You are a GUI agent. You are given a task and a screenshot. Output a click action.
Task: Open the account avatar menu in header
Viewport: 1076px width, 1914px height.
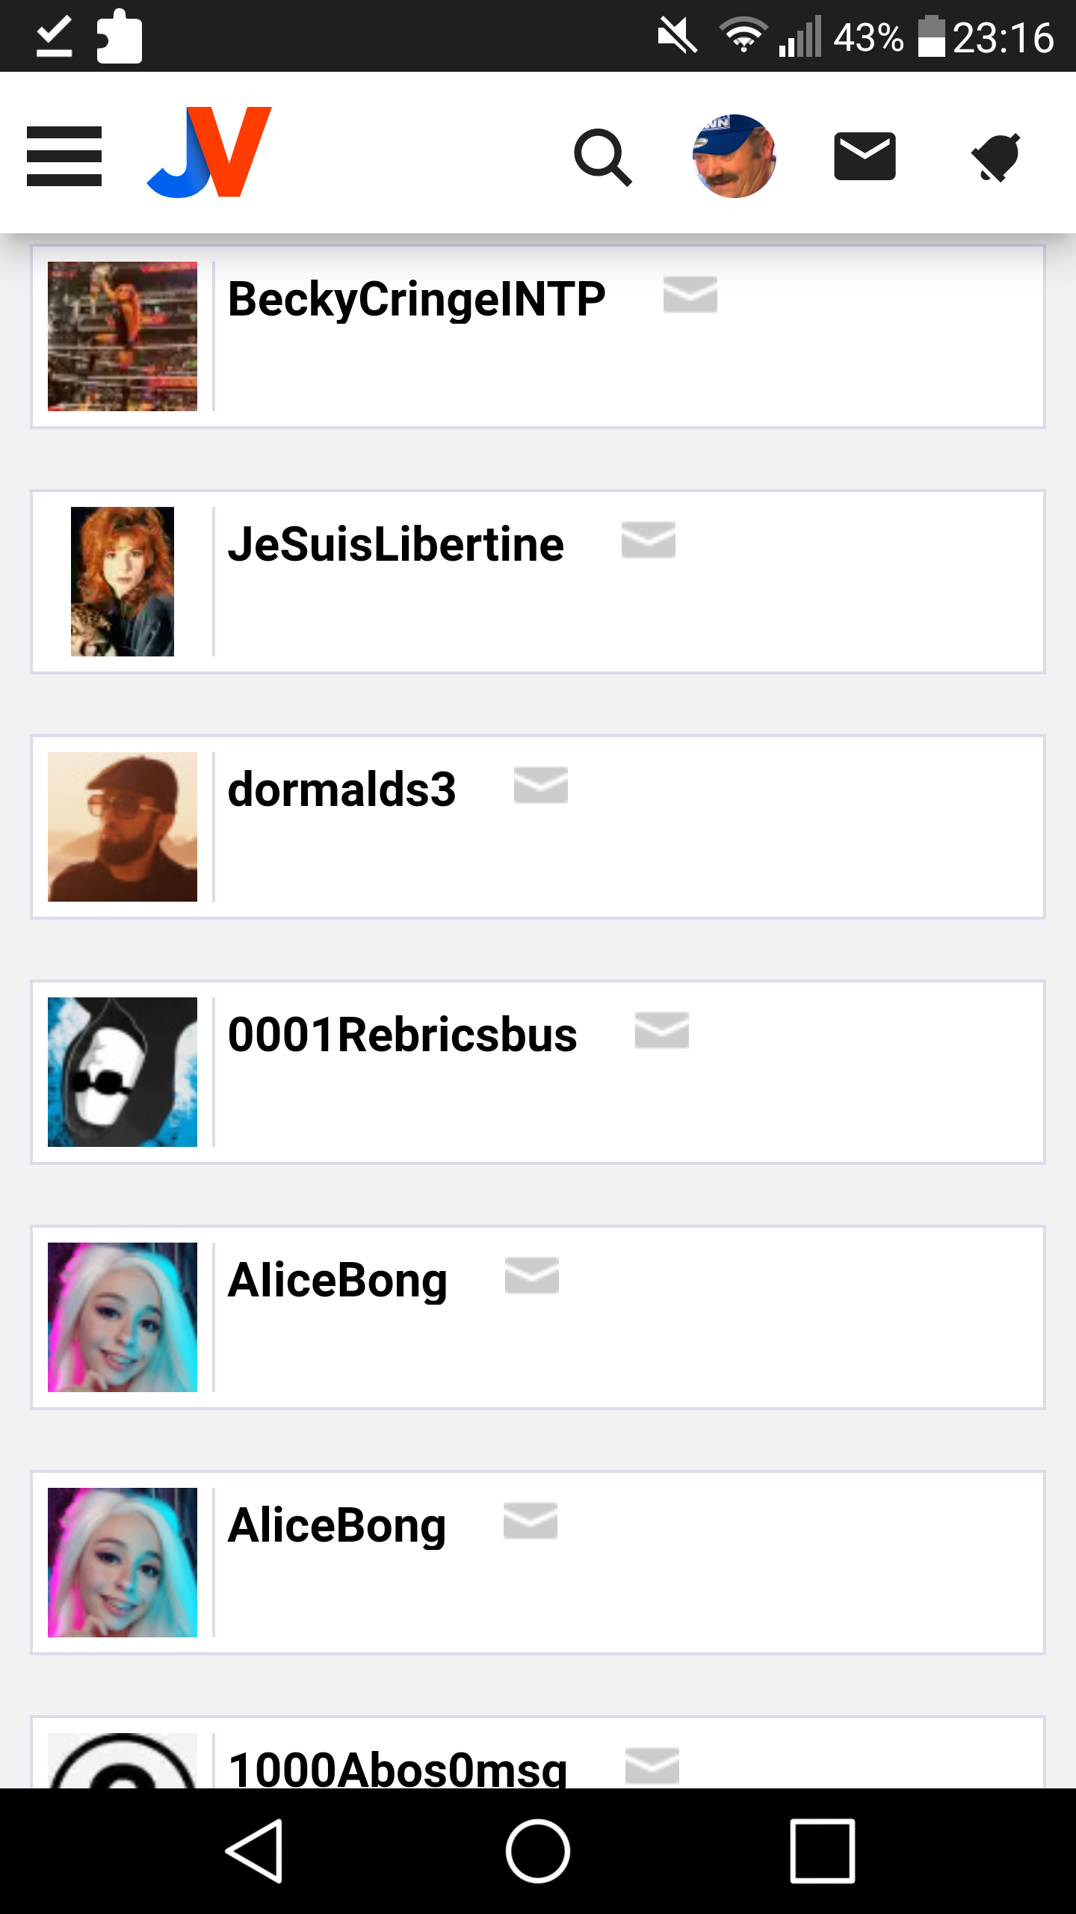click(x=735, y=156)
